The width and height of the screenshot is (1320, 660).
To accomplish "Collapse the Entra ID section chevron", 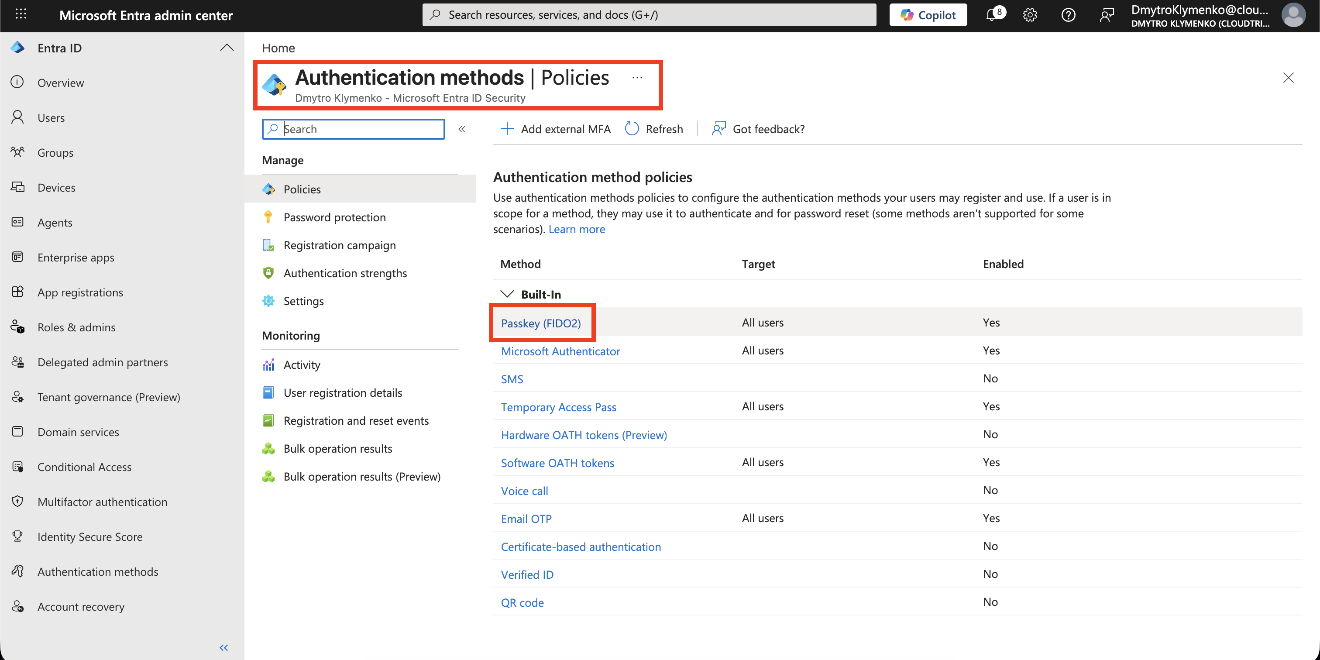I will click(x=227, y=48).
